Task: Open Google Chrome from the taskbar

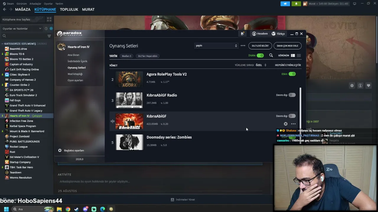Action: tap(68, 209)
